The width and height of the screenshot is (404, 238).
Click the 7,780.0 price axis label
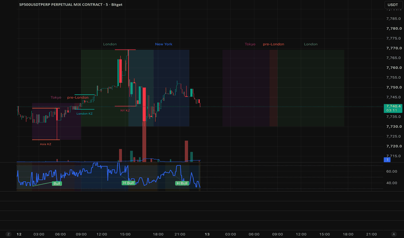coord(394,28)
